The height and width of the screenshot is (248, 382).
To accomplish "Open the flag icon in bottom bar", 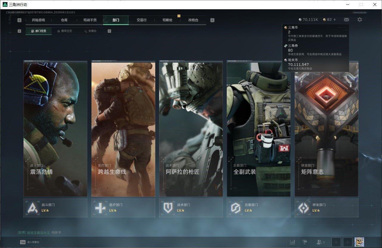I will coord(305,242).
